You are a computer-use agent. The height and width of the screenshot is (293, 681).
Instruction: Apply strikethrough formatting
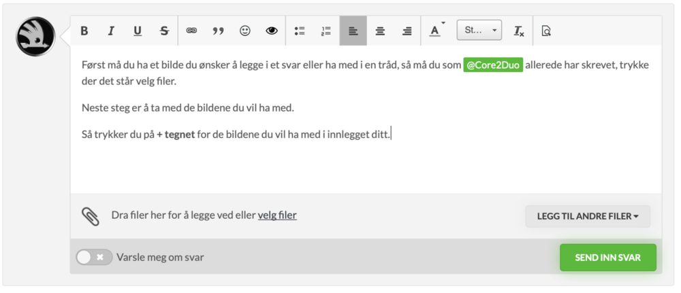coord(164,31)
